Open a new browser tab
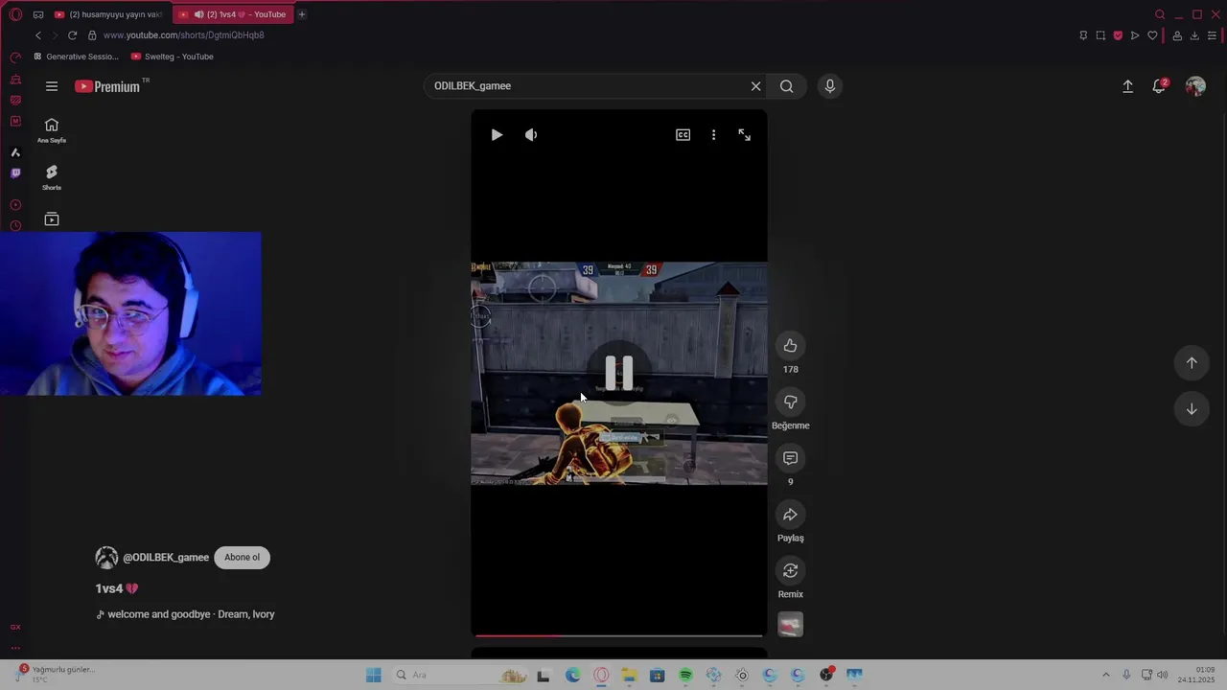The width and height of the screenshot is (1227, 690). coord(301,14)
